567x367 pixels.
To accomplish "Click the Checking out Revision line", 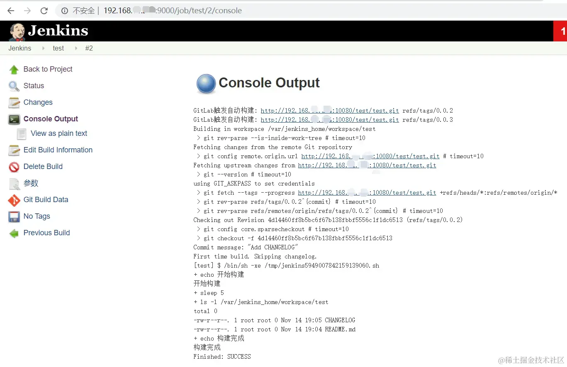I will [328, 220].
